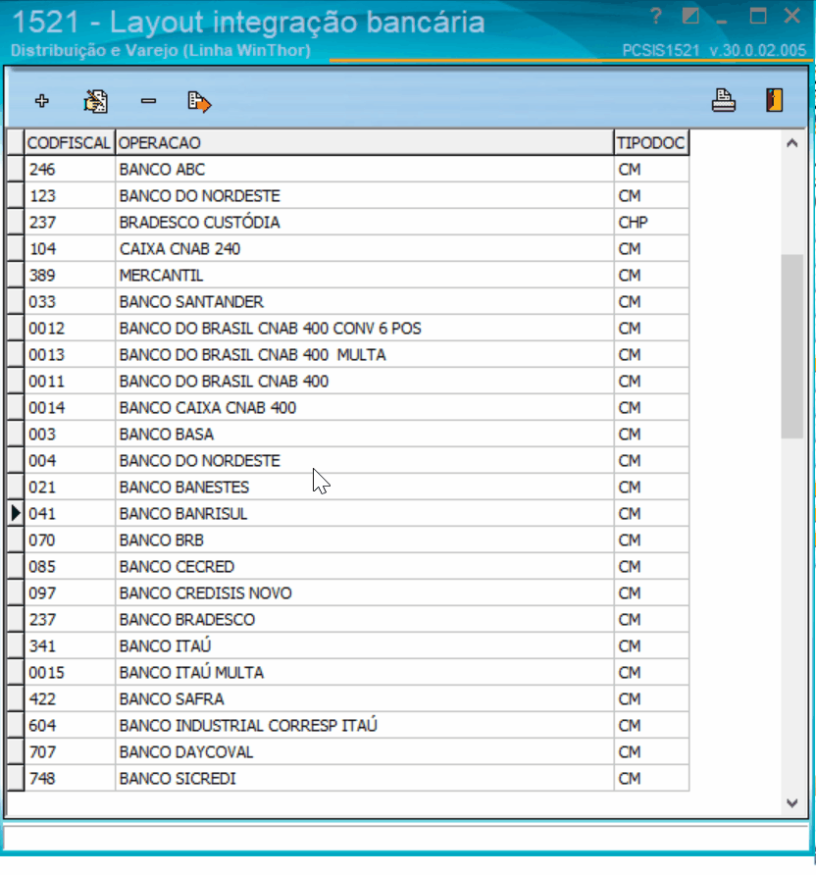816x875 pixels.
Task: Click code 033 cell
Action: coord(70,302)
